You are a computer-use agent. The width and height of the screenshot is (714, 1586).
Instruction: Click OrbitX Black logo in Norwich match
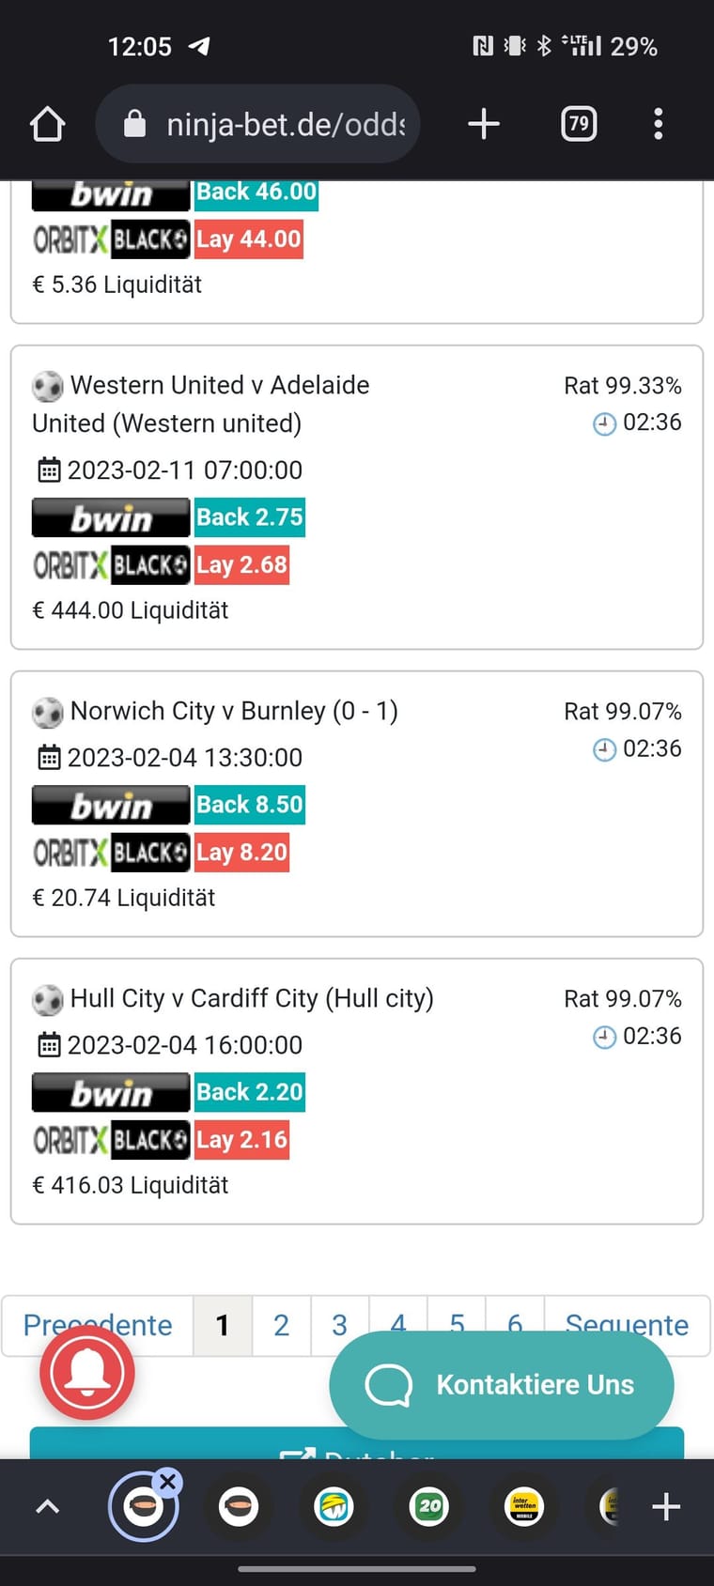point(111,853)
